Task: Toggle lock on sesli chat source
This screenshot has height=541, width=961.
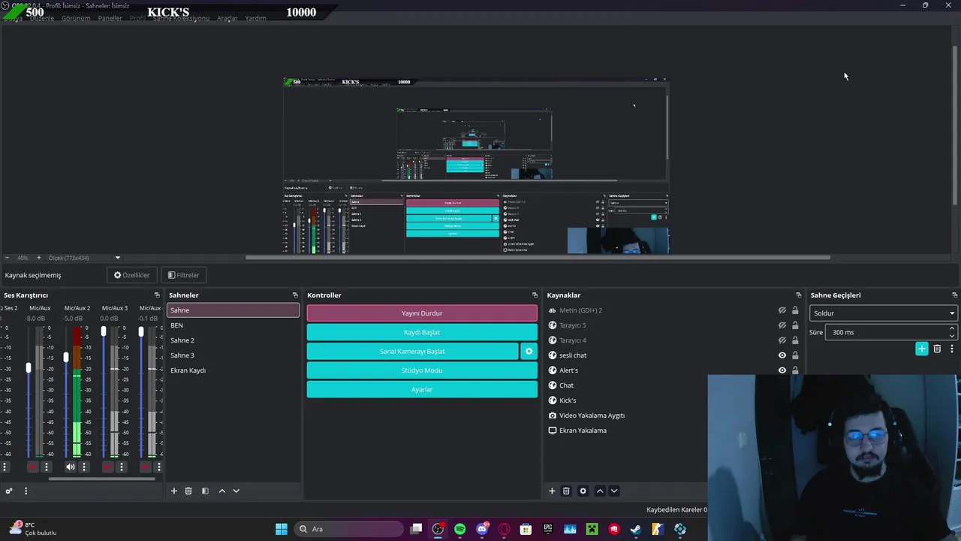Action: pyautogui.click(x=795, y=355)
